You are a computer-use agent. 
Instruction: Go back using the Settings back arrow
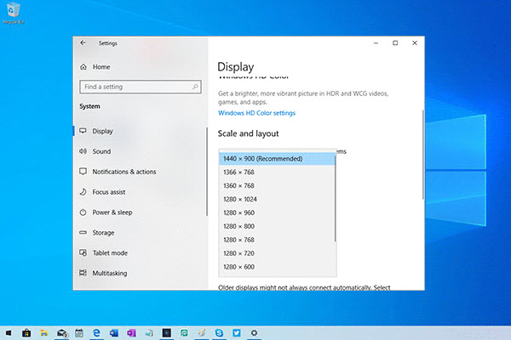(x=83, y=43)
